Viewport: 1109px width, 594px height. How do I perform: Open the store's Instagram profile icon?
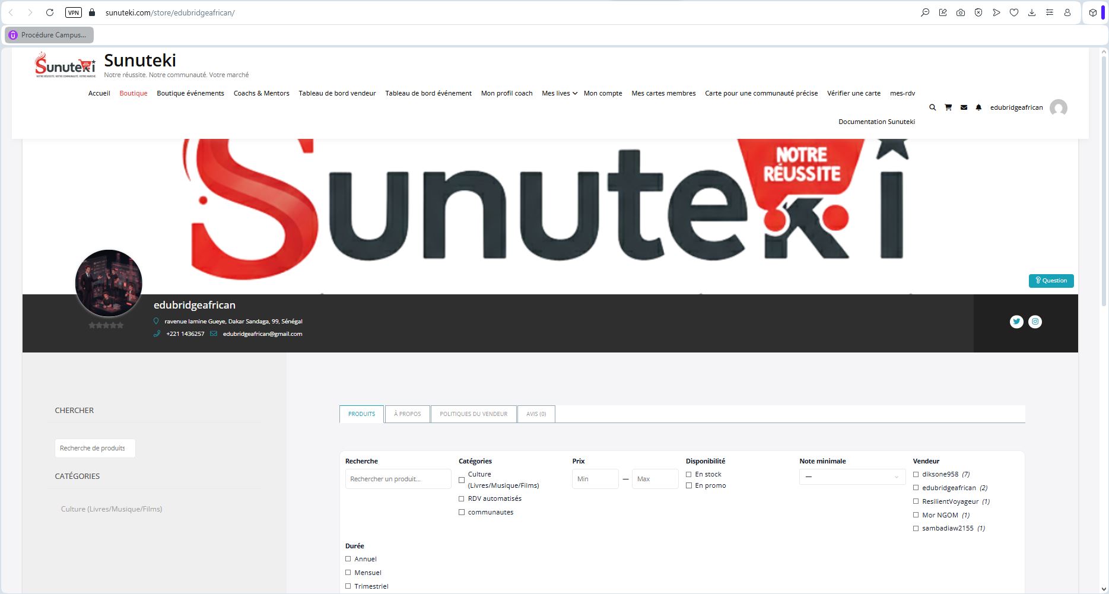[x=1035, y=322]
